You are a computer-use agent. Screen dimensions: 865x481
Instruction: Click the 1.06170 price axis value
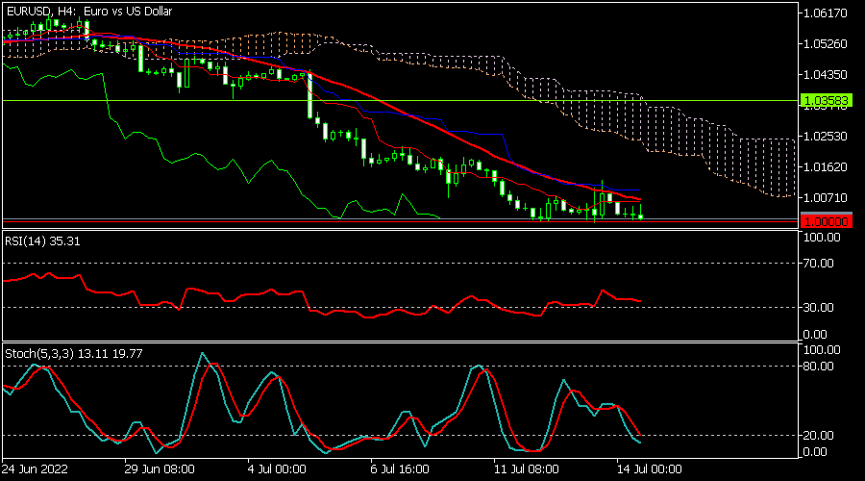(826, 13)
